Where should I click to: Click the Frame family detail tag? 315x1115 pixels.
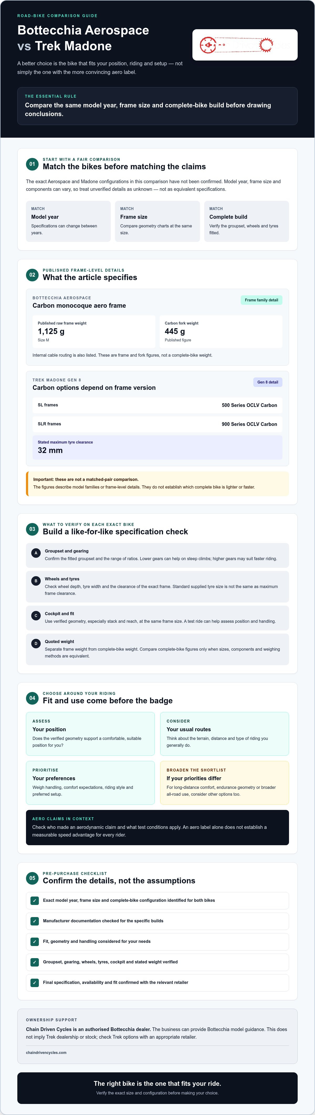(261, 300)
